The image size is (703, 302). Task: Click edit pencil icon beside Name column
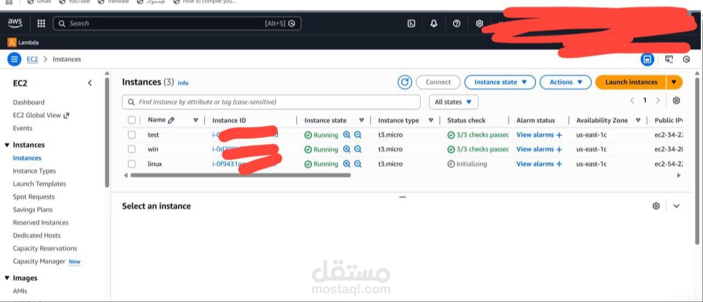[x=171, y=120]
